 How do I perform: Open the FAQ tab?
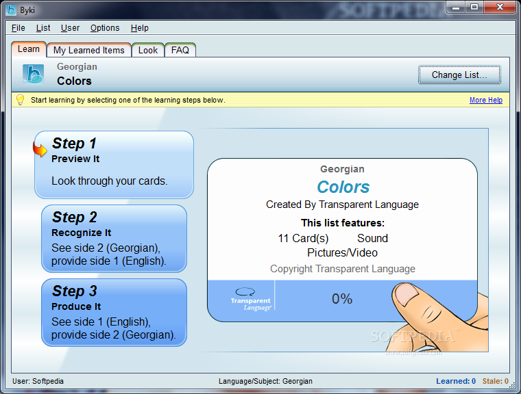click(180, 50)
